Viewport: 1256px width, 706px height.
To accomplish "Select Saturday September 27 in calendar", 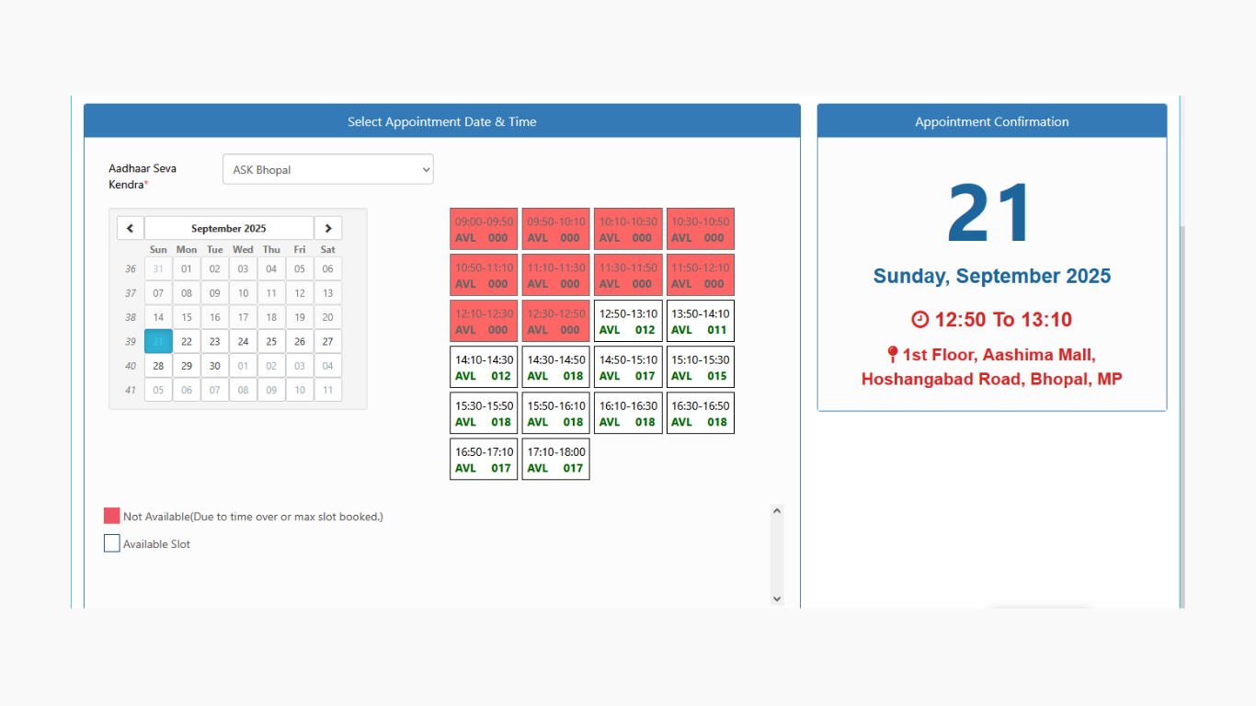I will [x=328, y=341].
